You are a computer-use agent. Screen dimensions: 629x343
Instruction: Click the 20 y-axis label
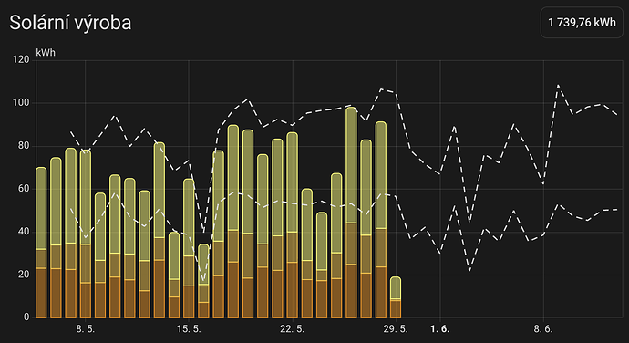[x=24, y=275]
